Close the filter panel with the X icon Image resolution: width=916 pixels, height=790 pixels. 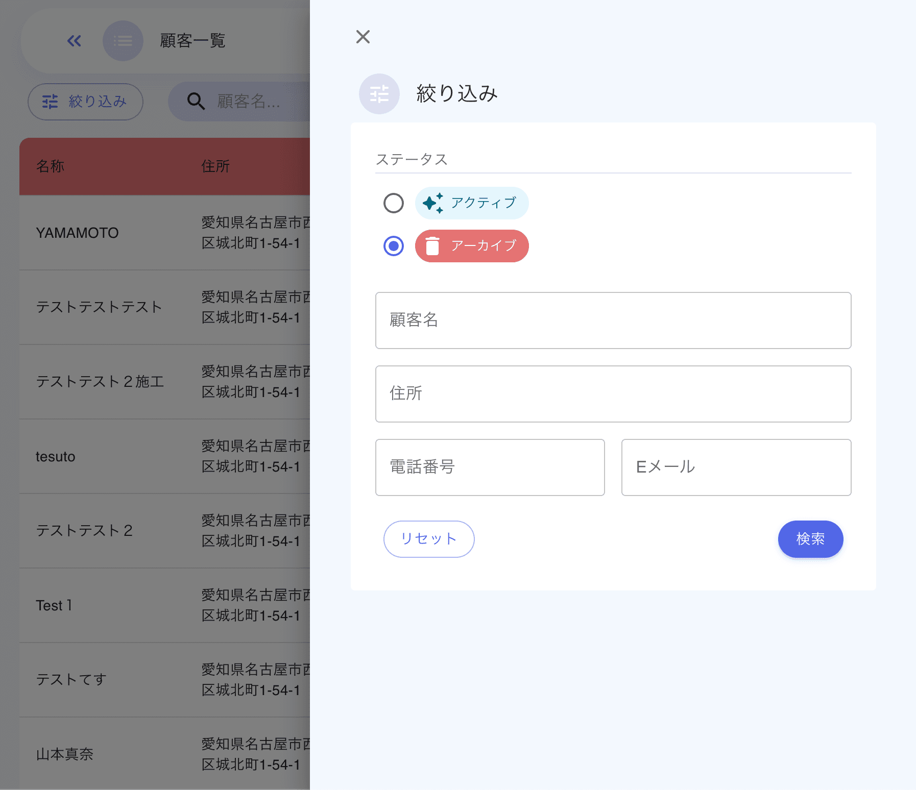pos(363,37)
